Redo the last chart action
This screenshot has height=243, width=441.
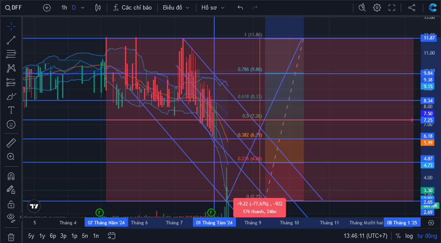[255, 8]
